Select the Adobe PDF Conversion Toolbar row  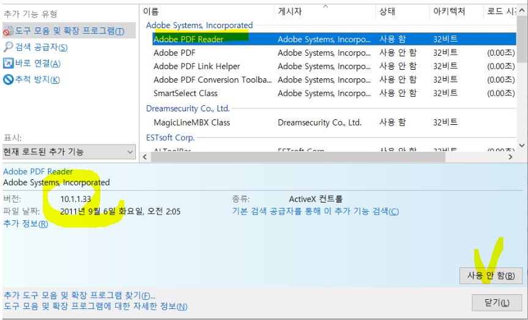click(334, 80)
